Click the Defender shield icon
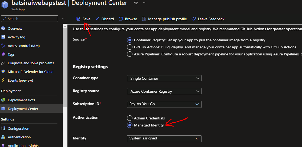This screenshot has height=147, width=302. [x=3, y=72]
